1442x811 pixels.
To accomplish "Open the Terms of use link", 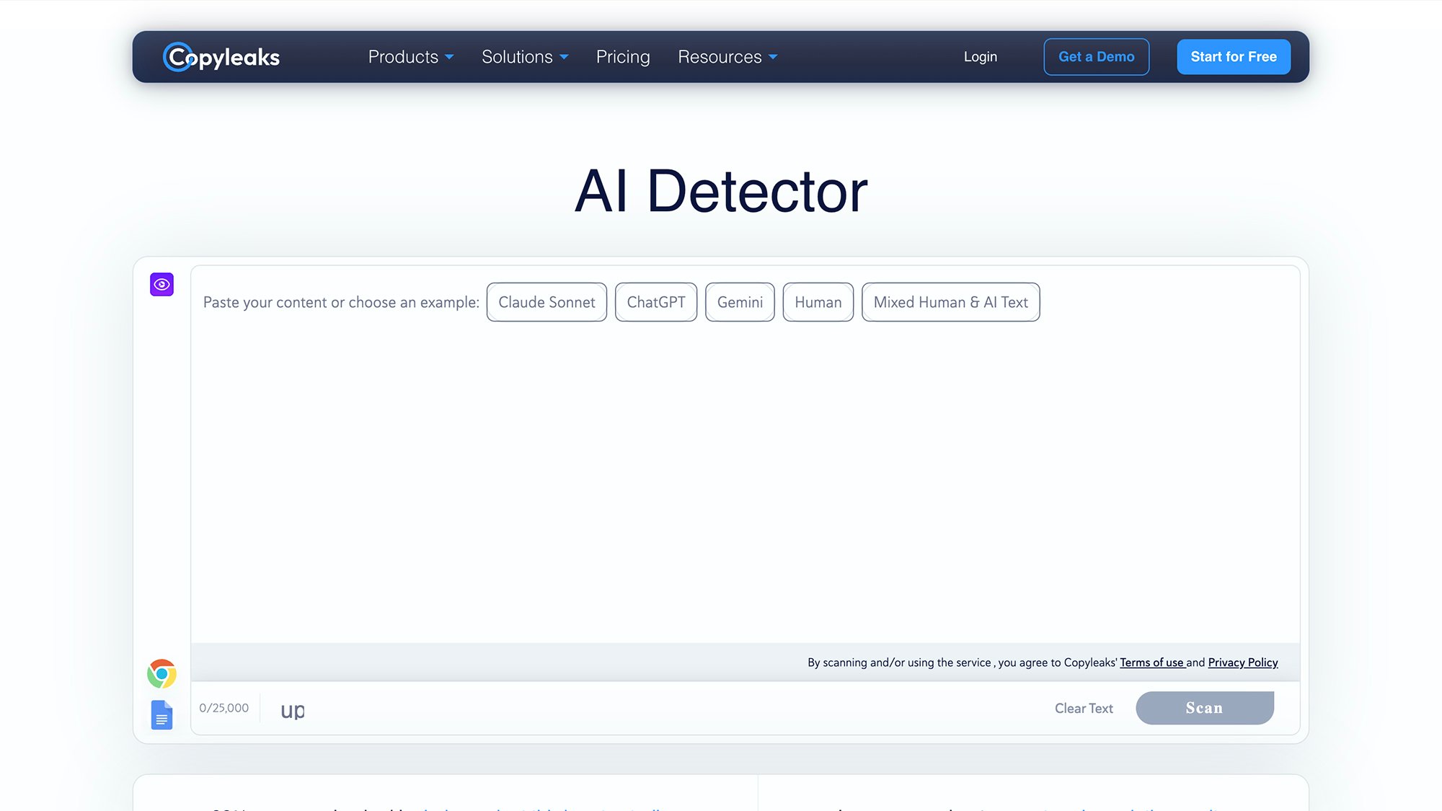I will (x=1152, y=662).
